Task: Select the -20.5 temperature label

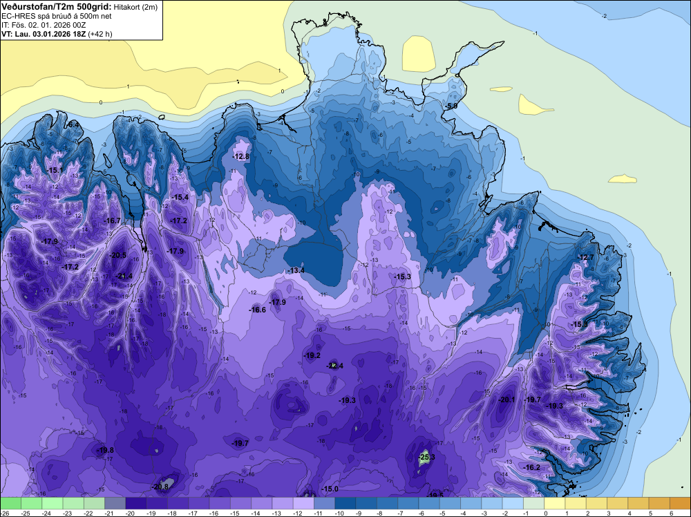Action: click(x=117, y=255)
